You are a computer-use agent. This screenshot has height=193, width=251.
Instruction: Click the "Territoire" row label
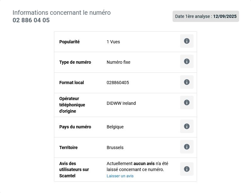point(68,147)
